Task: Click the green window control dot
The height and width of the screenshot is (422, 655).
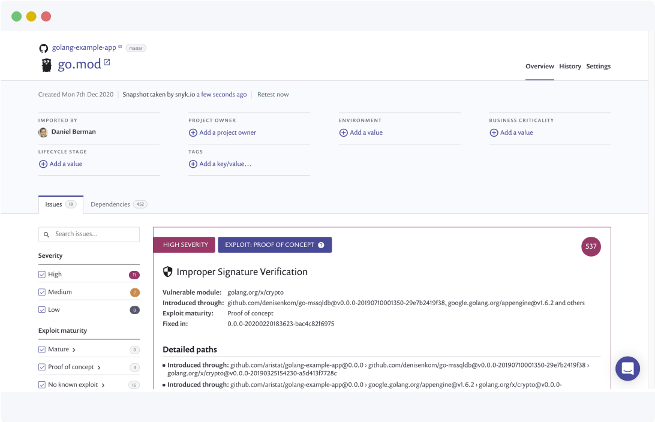Action: click(16, 16)
